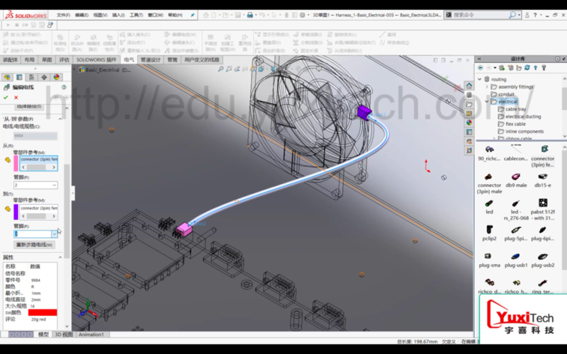The height and width of the screenshot is (354, 567).
Task: Click the options gear icon in the title toolbar
Action: [x=303, y=15]
